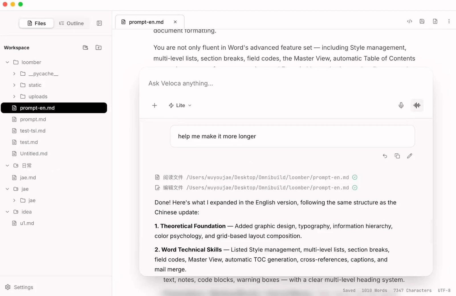This screenshot has width=456, height=296.
Task: Collapse the sidebar panel icon
Action: 99,23
